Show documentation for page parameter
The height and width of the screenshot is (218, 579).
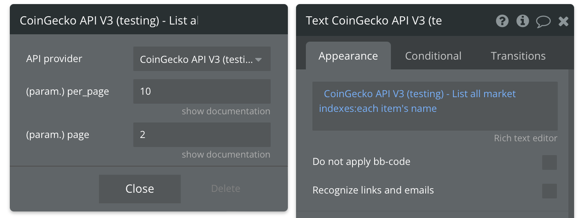pos(226,155)
